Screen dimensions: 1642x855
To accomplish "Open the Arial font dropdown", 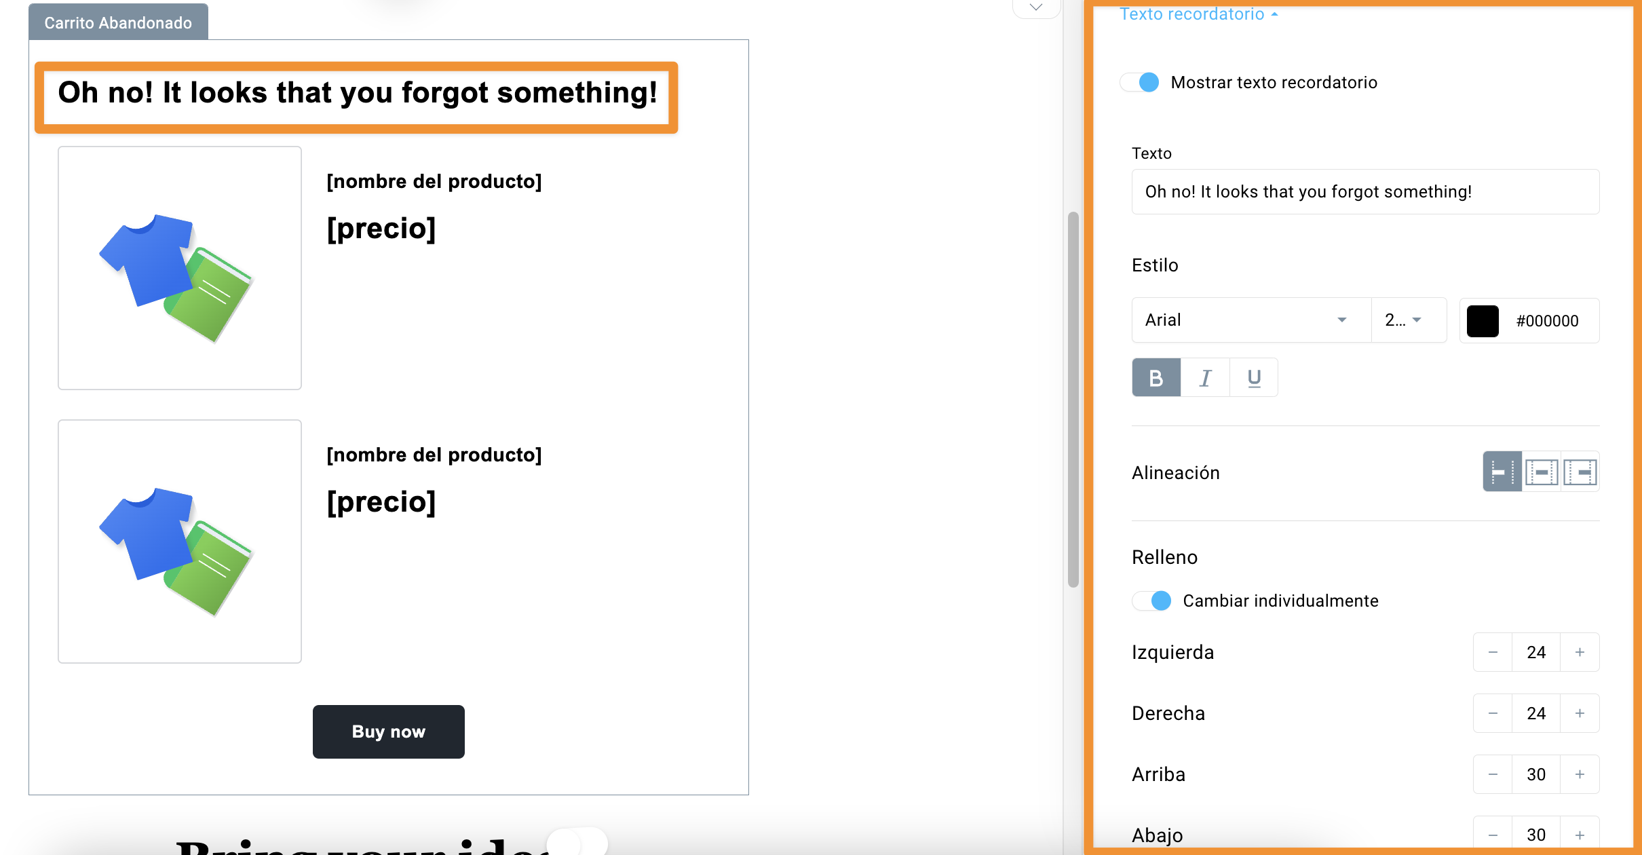I will point(1251,320).
